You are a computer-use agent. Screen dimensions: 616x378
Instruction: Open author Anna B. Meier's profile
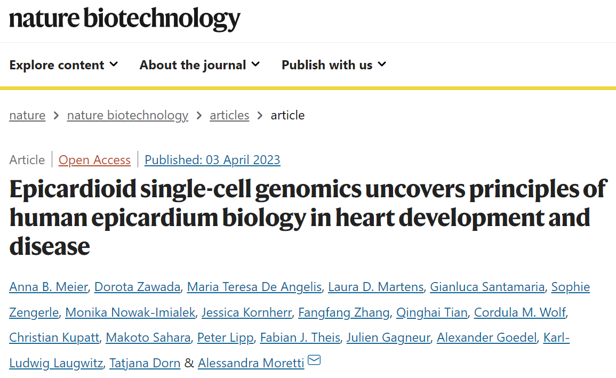(x=49, y=287)
